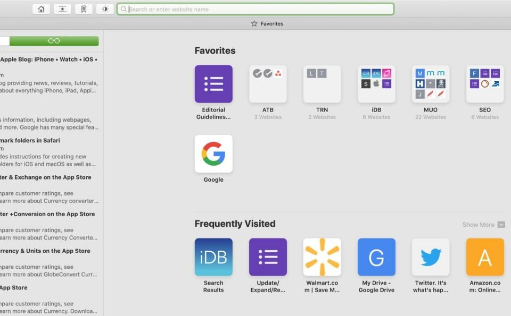Open the Home page toolbar button
This screenshot has height=316, width=511.
[x=41, y=9]
